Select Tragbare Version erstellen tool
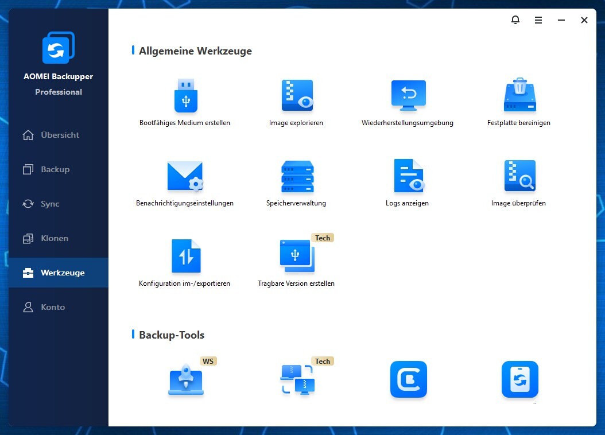This screenshot has height=435, width=605. coord(297,257)
